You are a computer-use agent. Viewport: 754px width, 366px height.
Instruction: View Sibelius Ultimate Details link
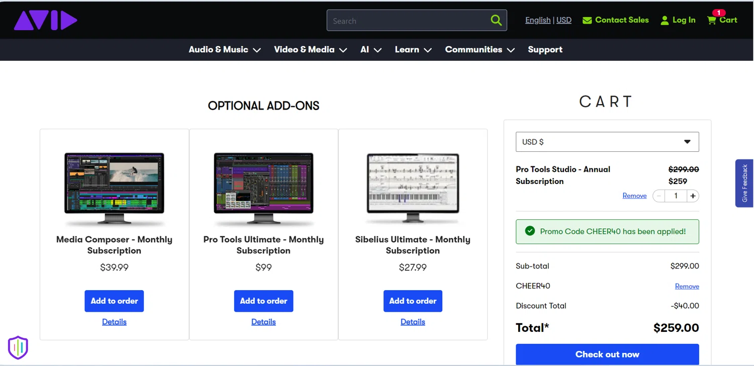[x=413, y=322]
